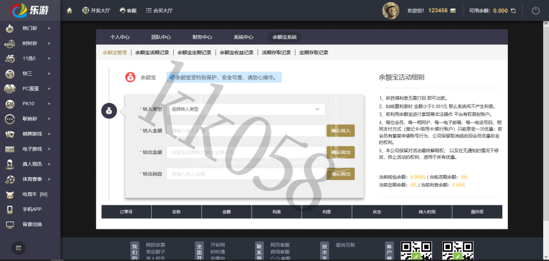This screenshot has width=549, height=261.
Task: Click 确认转出 button beside 转出利息
Action: tap(340, 174)
